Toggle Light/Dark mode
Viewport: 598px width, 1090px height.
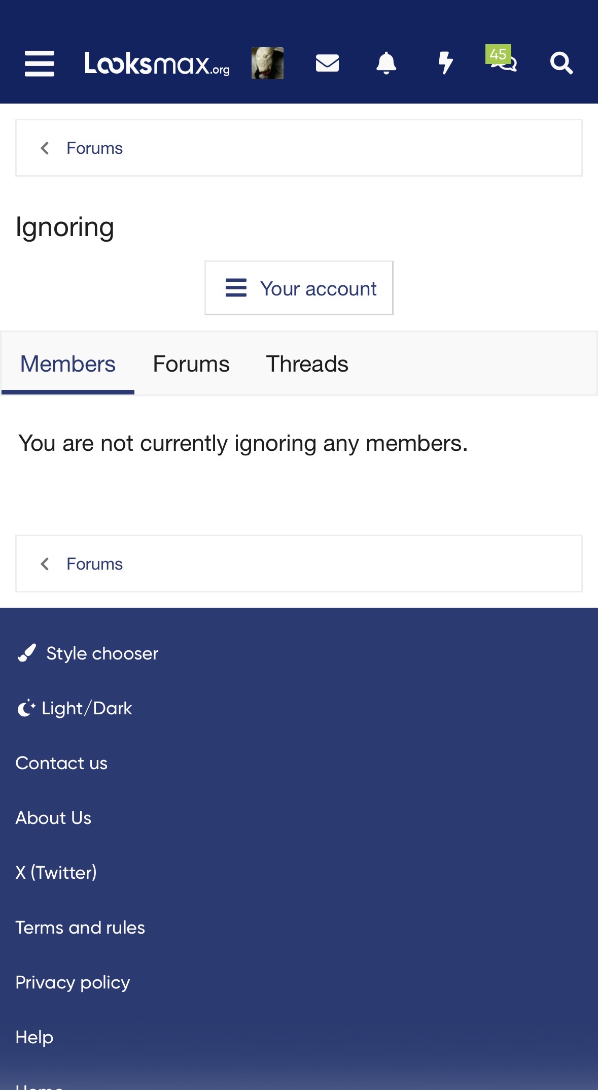(x=86, y=708)
